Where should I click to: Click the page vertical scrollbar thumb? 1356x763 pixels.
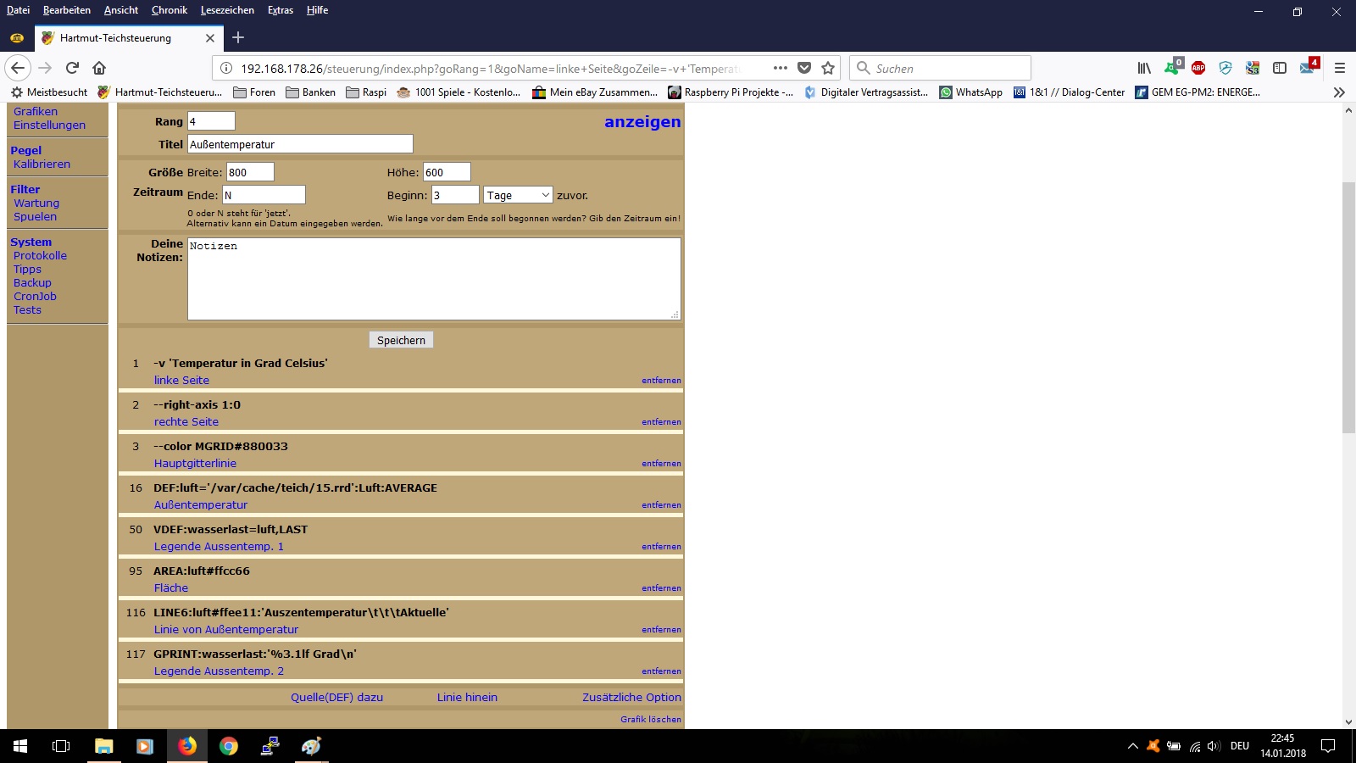1348,305
